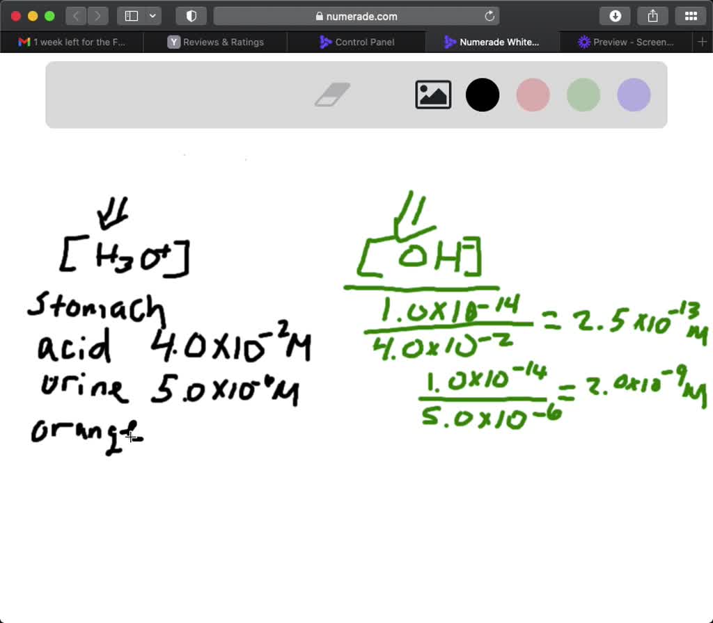This screenshot has width=713, height=623.
Task: Switch to the green marker color
Action: (x=583, y=95)
